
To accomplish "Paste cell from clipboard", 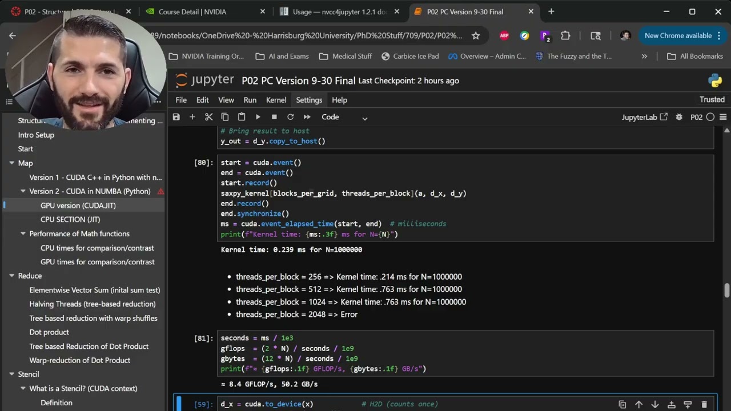I will click(x=242, y=117).
